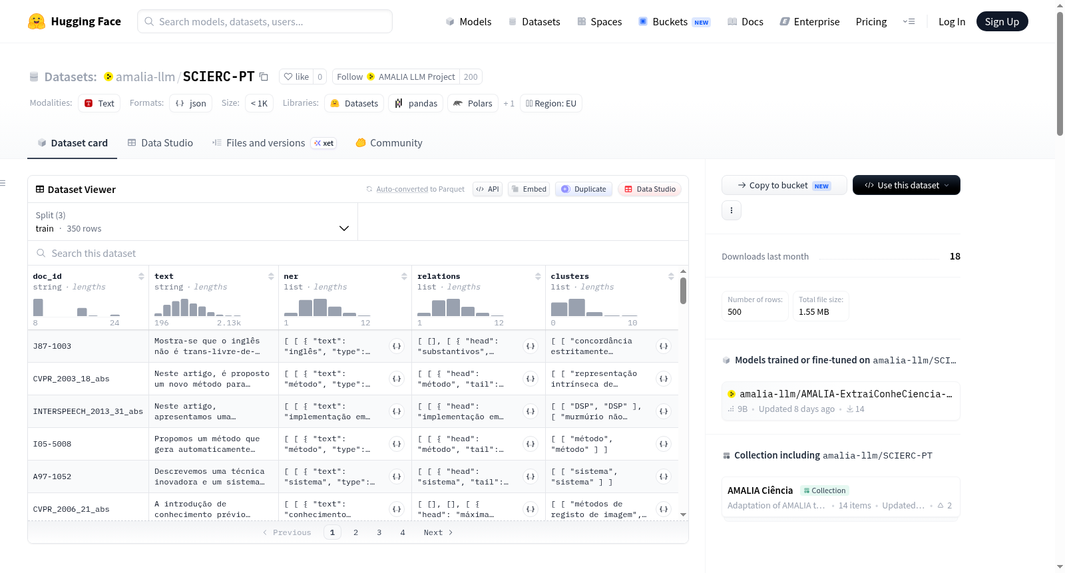
Task: Open the Split train dropdown
Action: coord(192,222)
